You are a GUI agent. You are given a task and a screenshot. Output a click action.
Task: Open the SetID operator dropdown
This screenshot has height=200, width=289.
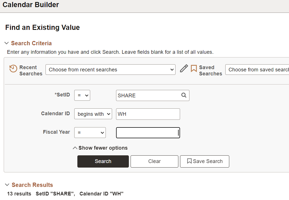(82, 96)
